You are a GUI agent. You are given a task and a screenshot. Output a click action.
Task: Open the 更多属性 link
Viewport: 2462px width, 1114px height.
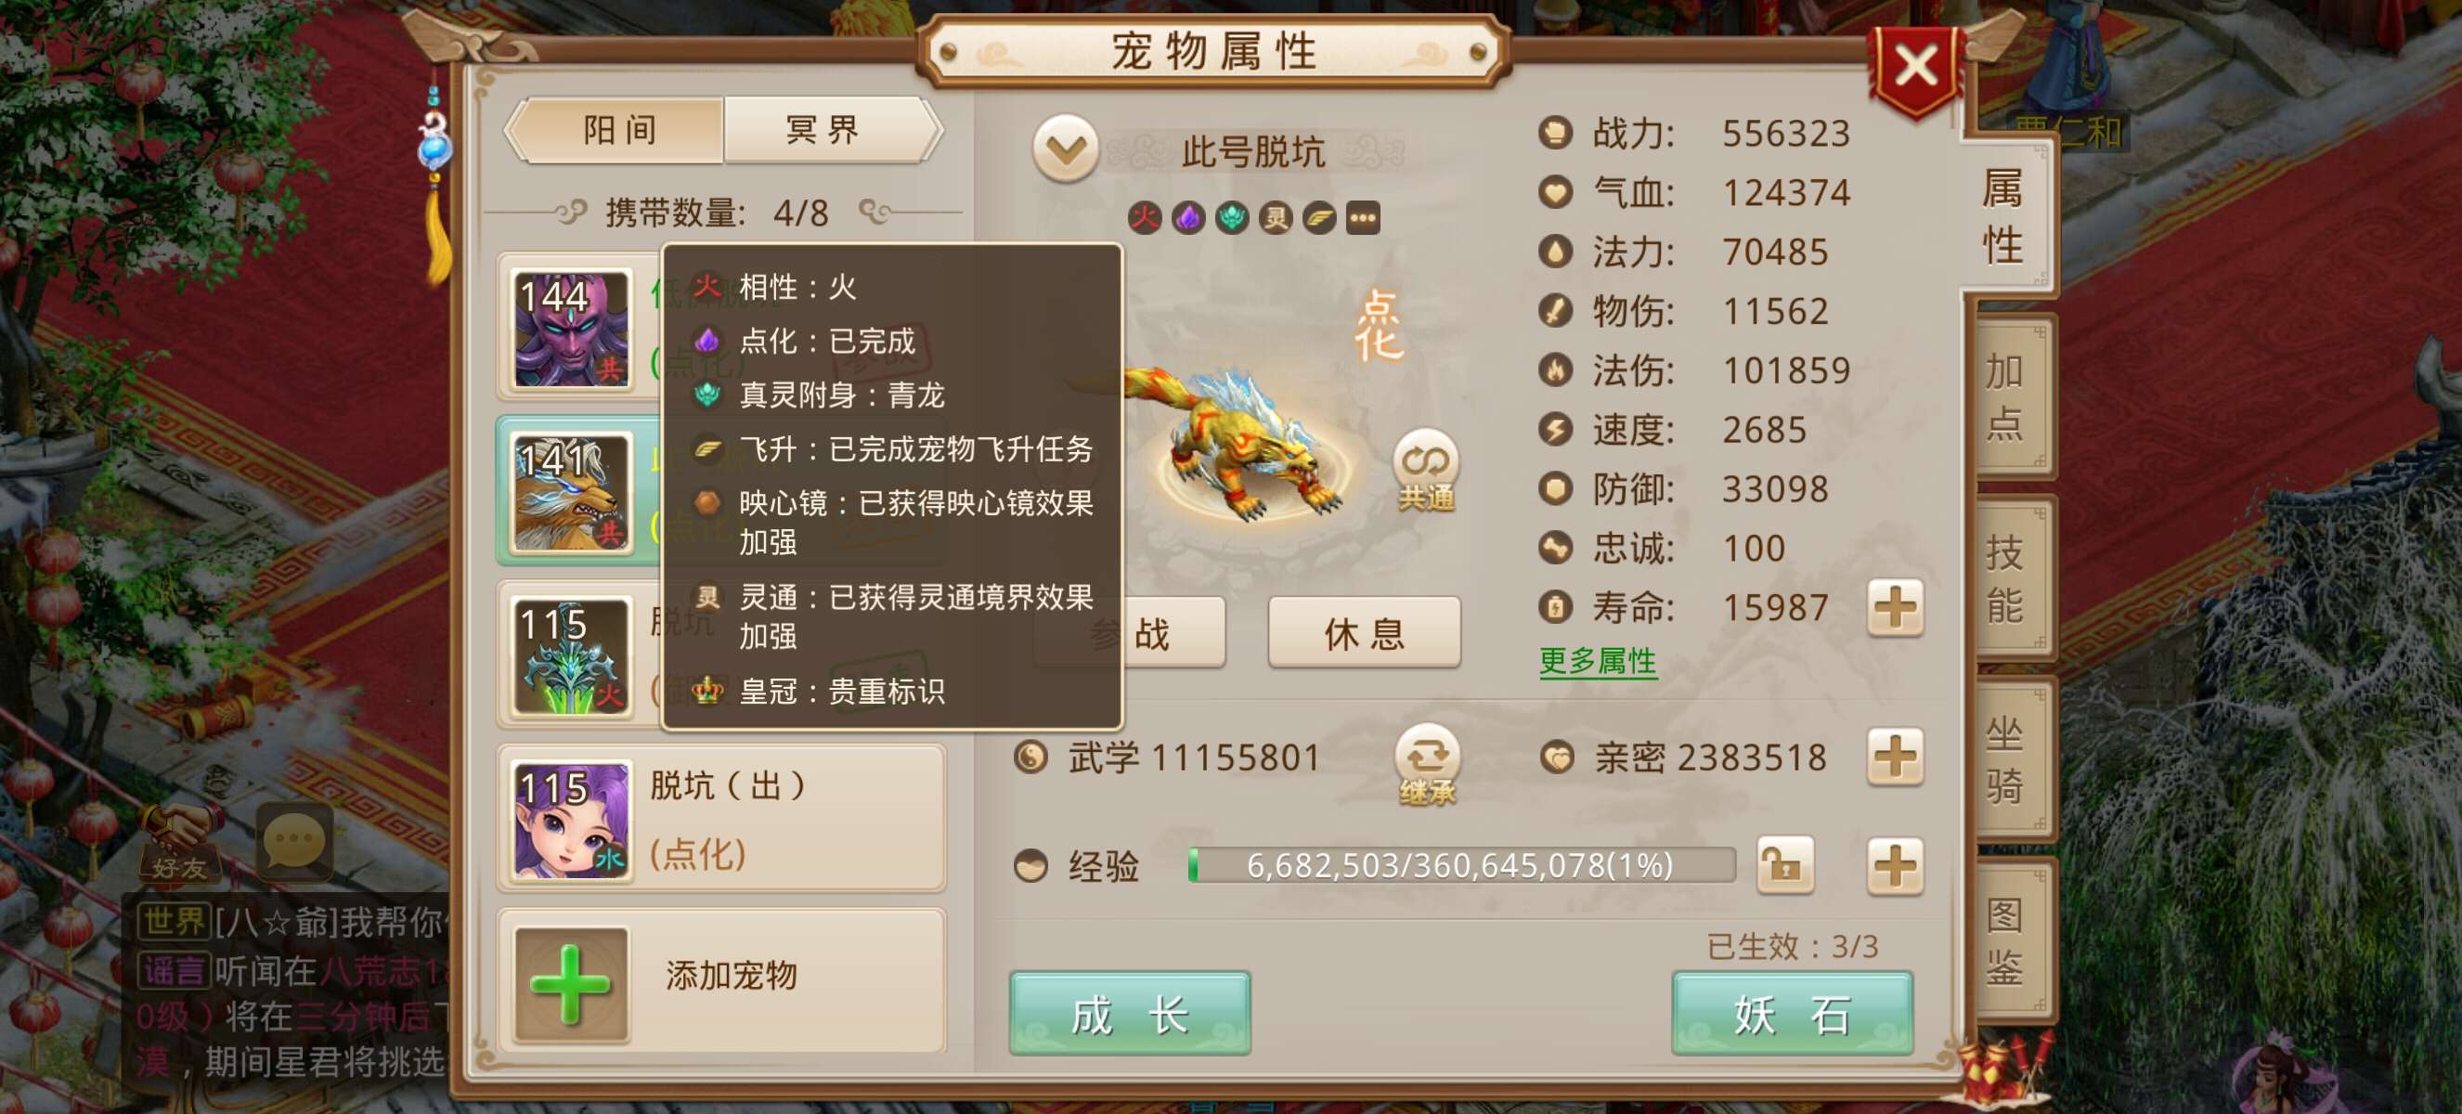[1597, 661]
